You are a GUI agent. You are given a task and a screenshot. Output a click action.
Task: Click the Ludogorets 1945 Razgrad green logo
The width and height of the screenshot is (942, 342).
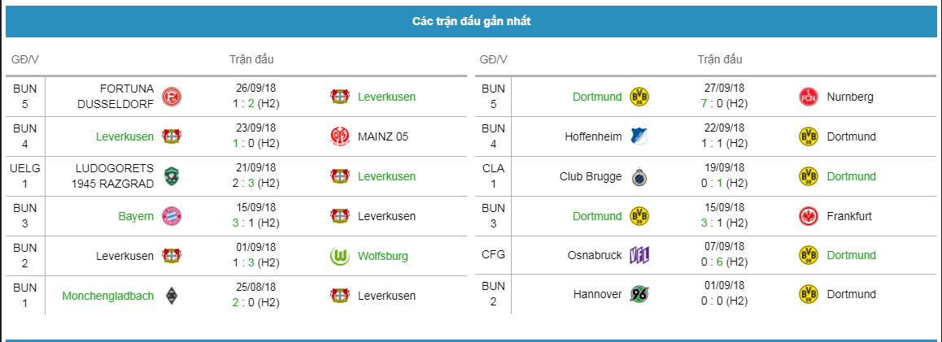point(171,176)
